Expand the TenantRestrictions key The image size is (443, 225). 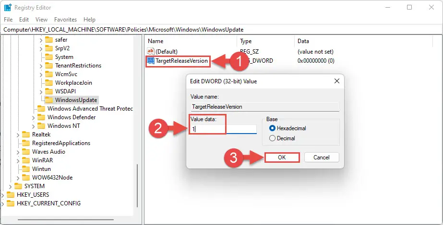[41, 66]
